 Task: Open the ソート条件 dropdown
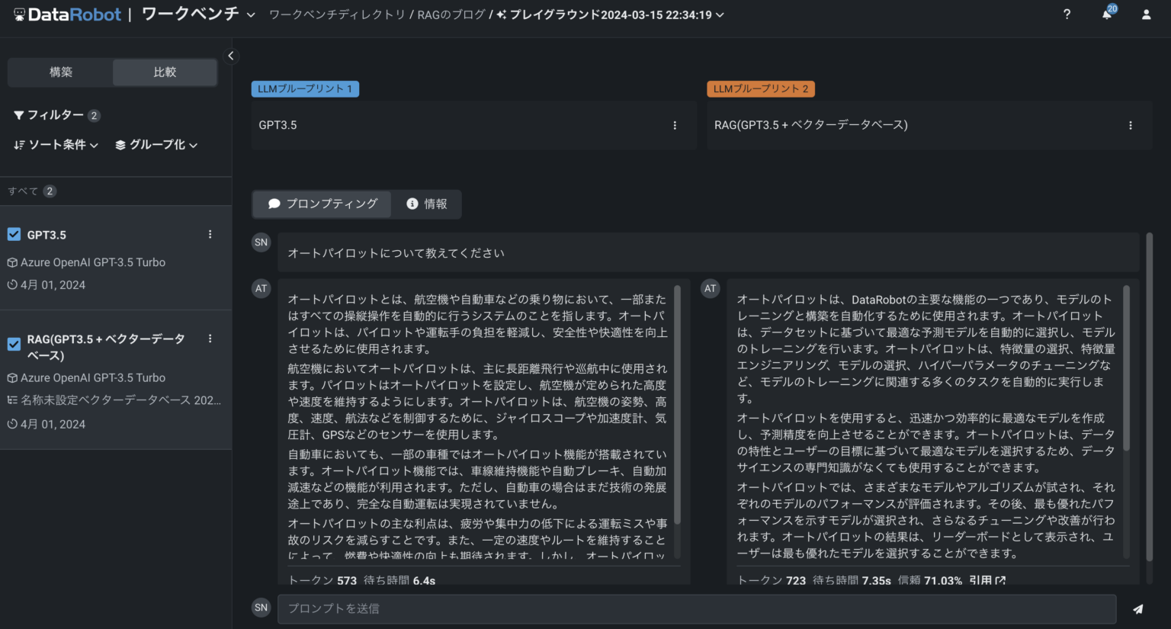click(56, 144)
